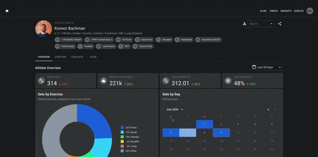Image resolution: width=318 pixels, height=157 pixels.
Task: Click the Goal Accuracy target icon
Action: tap(228, 81)
